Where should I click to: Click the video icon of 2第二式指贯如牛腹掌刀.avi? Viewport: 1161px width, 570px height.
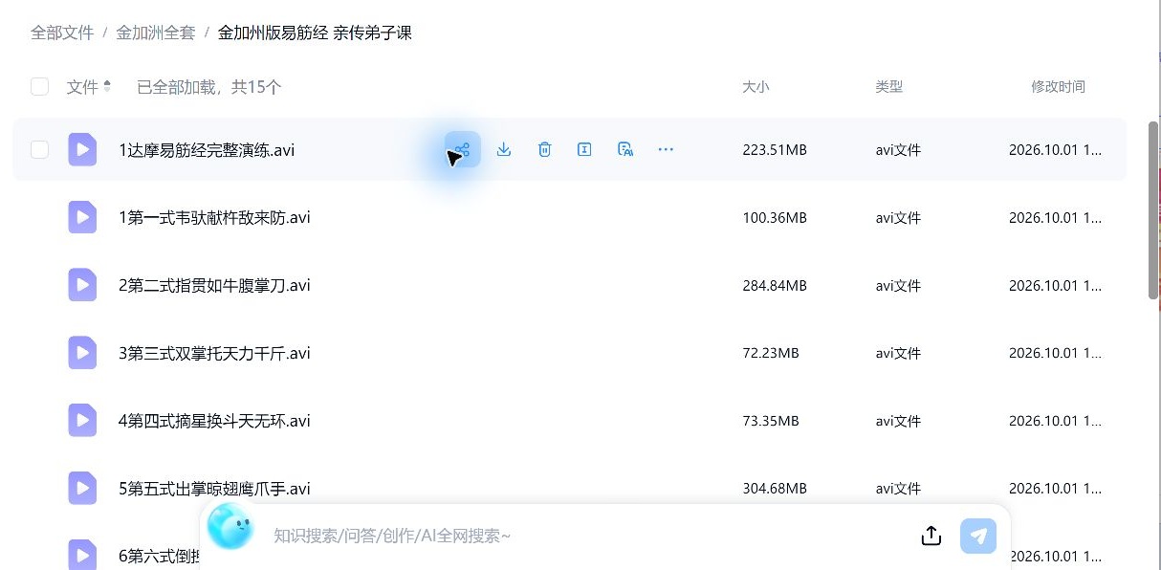point(82,285)
